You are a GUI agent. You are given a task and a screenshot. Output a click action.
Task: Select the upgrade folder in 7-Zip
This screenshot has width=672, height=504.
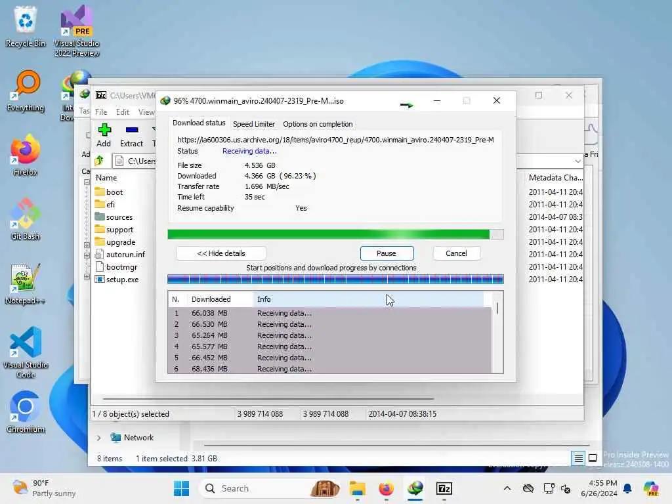click(x=115, y=241)
